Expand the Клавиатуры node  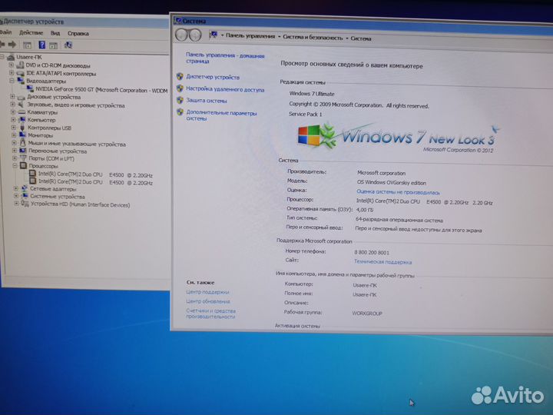pyautogui.click(x=13, y=112)
